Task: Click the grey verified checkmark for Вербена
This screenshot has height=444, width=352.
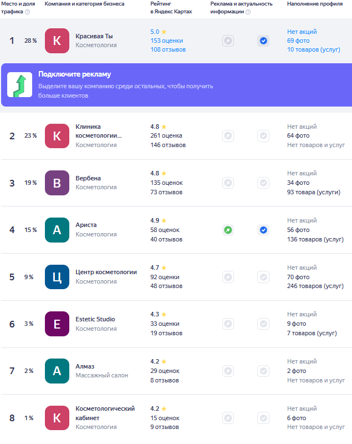Action: point(263,183)
